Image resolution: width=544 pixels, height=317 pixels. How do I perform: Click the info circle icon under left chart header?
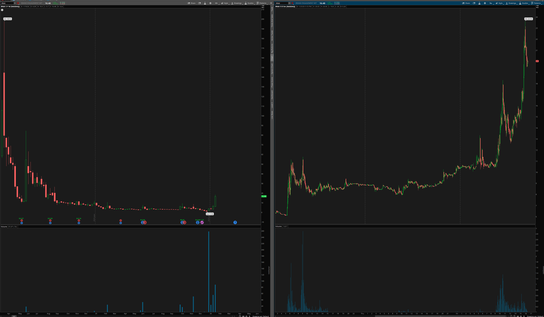click(2, 10)
